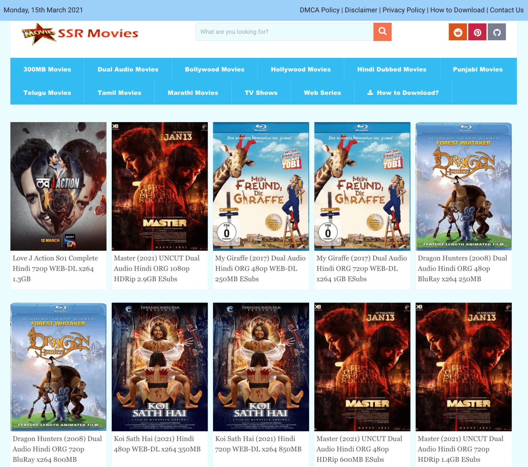The height and width of the screenshot is (467, 528).
Task: Visit the Contact Us page link
Action: pyautogui.click(x=506, y=10)
